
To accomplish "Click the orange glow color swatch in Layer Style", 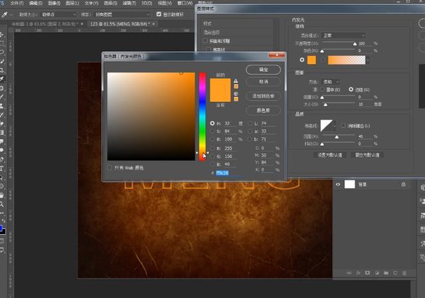I will pos(311,60).
